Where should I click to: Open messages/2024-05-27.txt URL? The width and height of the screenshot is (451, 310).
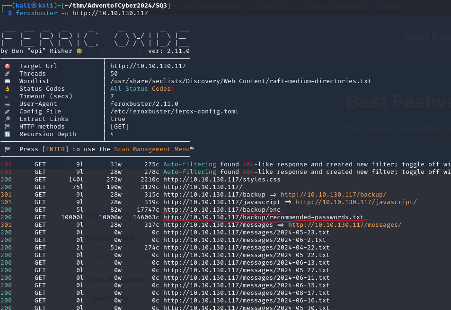(247, 270)
